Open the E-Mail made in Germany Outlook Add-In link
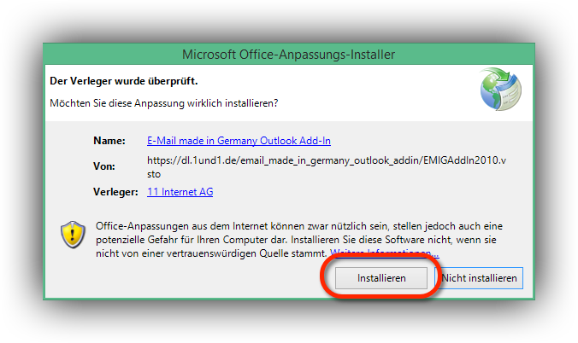Image resolution: width=578 pixels, height=343 pixels. [239, 141]
